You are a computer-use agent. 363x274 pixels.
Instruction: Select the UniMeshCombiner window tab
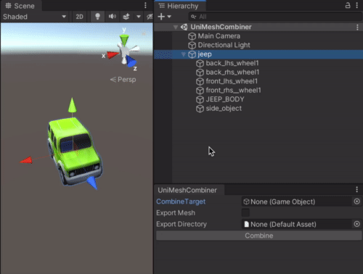tap(187, 190)
